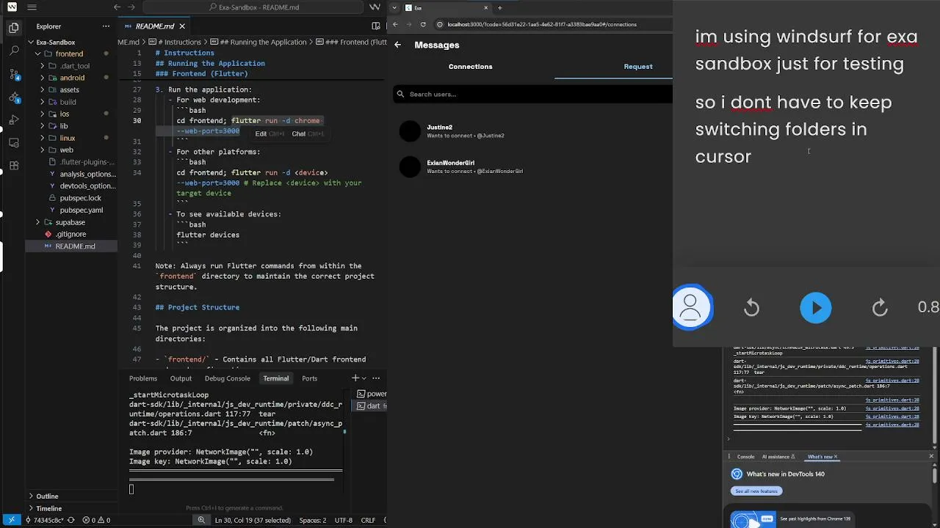
Task: Click git branch 74345c8c status item
Action: (45, 520)
